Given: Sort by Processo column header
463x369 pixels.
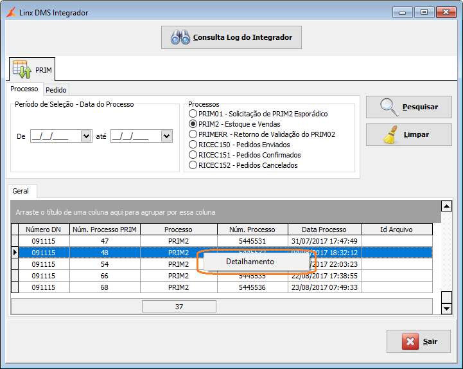Looking at the screenshot, I should pyautogui.click(x=179, y=230).
